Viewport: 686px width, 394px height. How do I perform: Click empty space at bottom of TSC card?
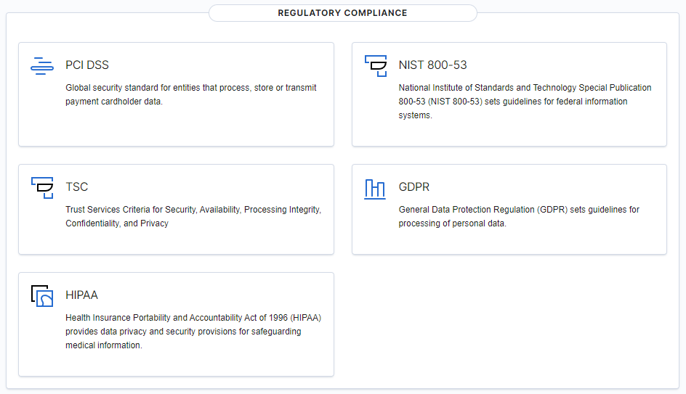click(x=176, y=242)
